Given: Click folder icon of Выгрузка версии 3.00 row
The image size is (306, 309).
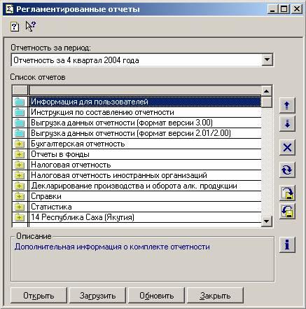Looking at the screenshot, I should 20,123.
